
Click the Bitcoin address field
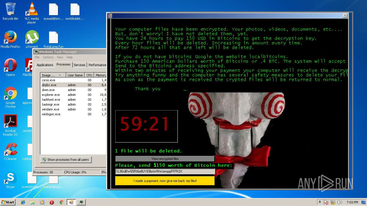click(165, 171)
